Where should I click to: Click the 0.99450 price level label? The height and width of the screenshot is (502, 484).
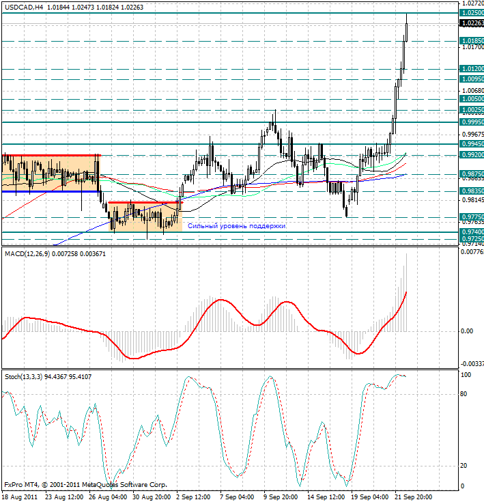pyautogui.click(x=472, y=144)
